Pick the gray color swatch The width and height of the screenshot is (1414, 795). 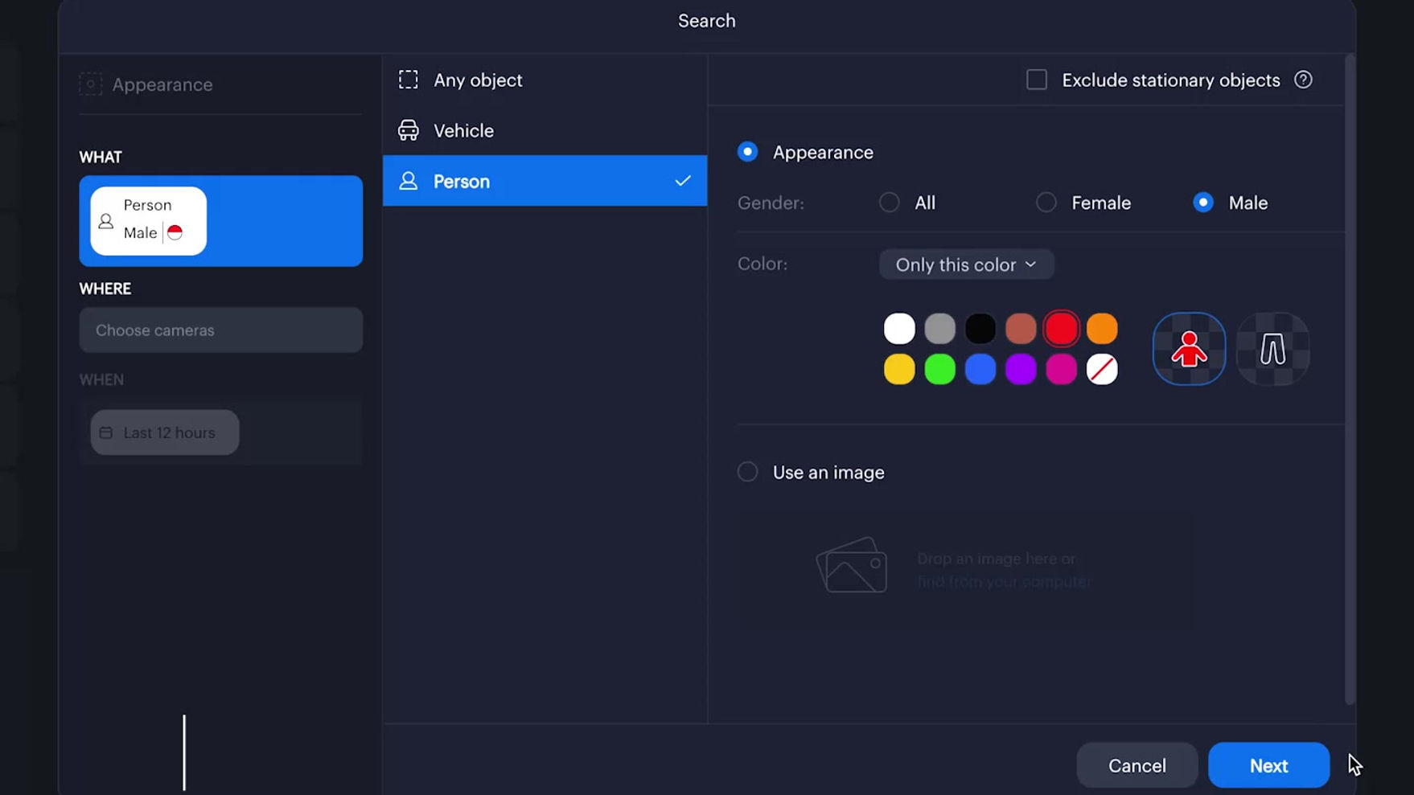click(939, 329)
